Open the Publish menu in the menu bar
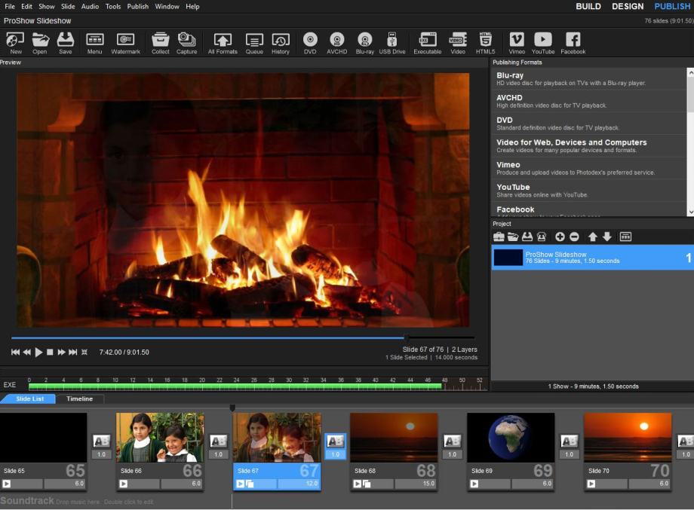694x510 pixels. (137, 6)
